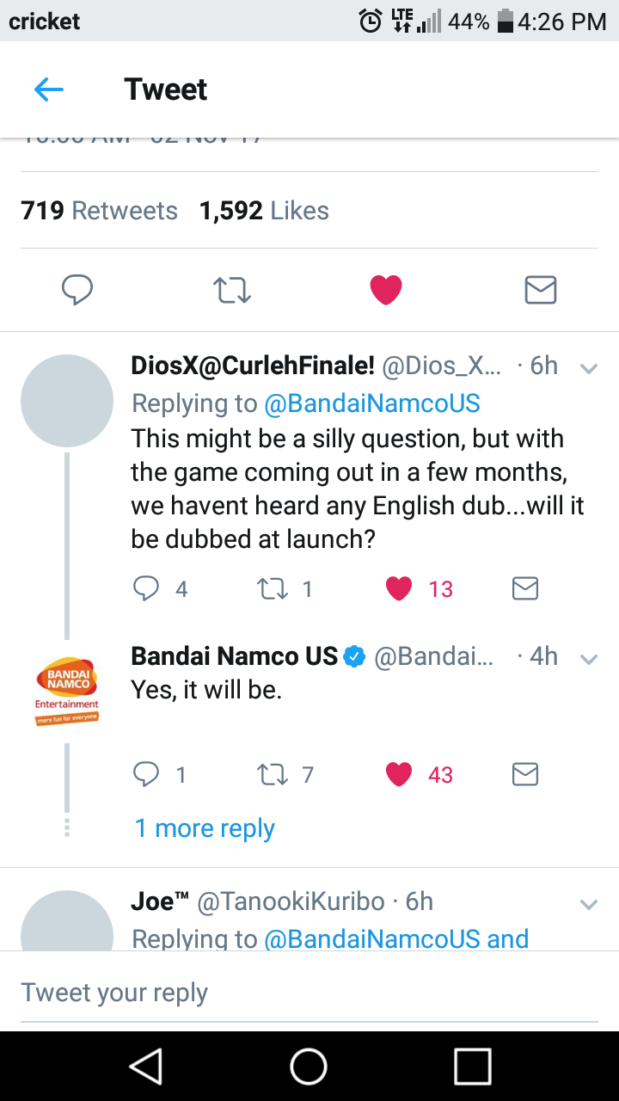This screenshot has height=1101, width=619.
Task: Send DiosX's reply via direct message icon
Action: 524,588
